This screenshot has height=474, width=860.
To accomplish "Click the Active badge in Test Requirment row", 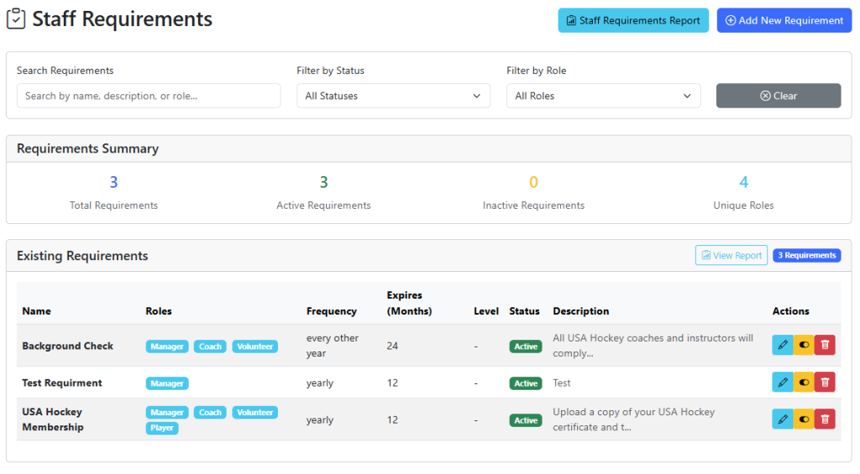I will (526, 383).
